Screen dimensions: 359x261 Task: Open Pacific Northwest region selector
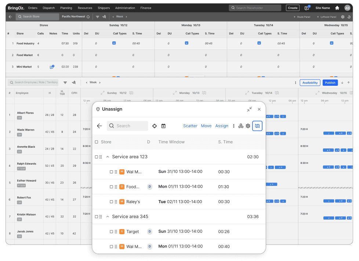(x=73, y=16)
